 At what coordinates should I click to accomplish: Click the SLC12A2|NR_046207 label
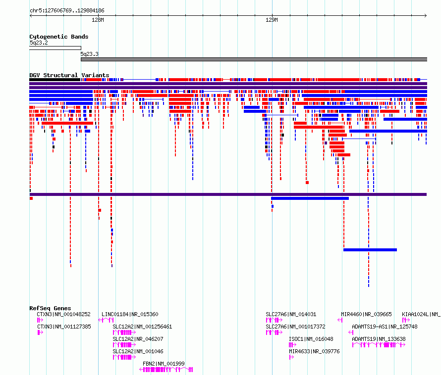[138, 339]
